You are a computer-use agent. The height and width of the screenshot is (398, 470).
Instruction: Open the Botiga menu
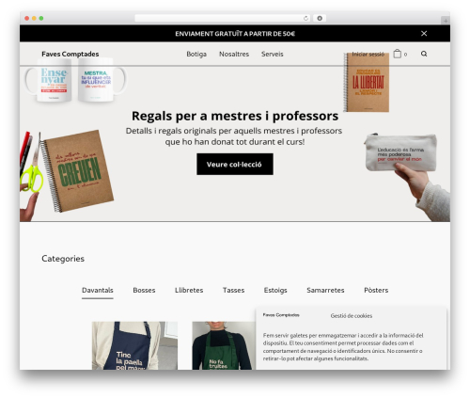point(196,54)
